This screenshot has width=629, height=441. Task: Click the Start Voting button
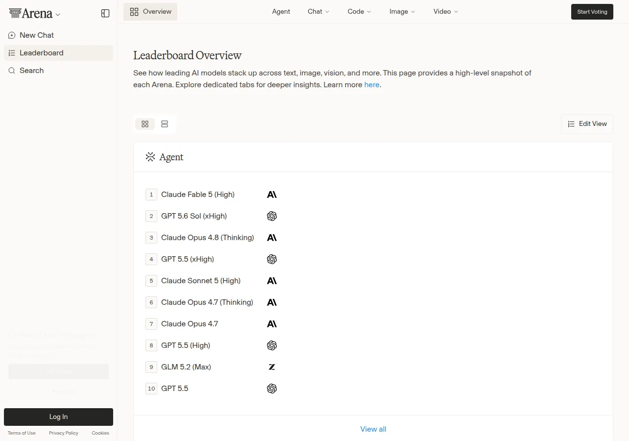592,12
